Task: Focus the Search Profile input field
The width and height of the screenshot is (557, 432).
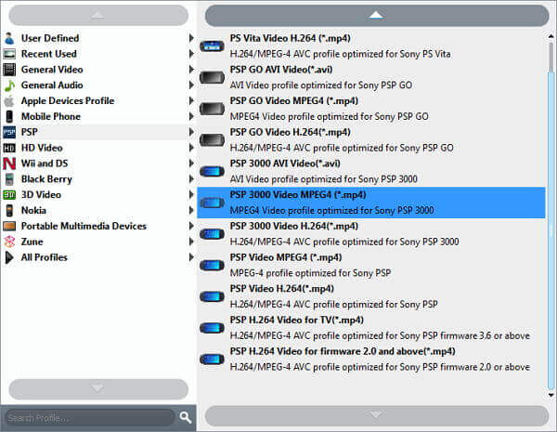Action: tap(89, 418)
